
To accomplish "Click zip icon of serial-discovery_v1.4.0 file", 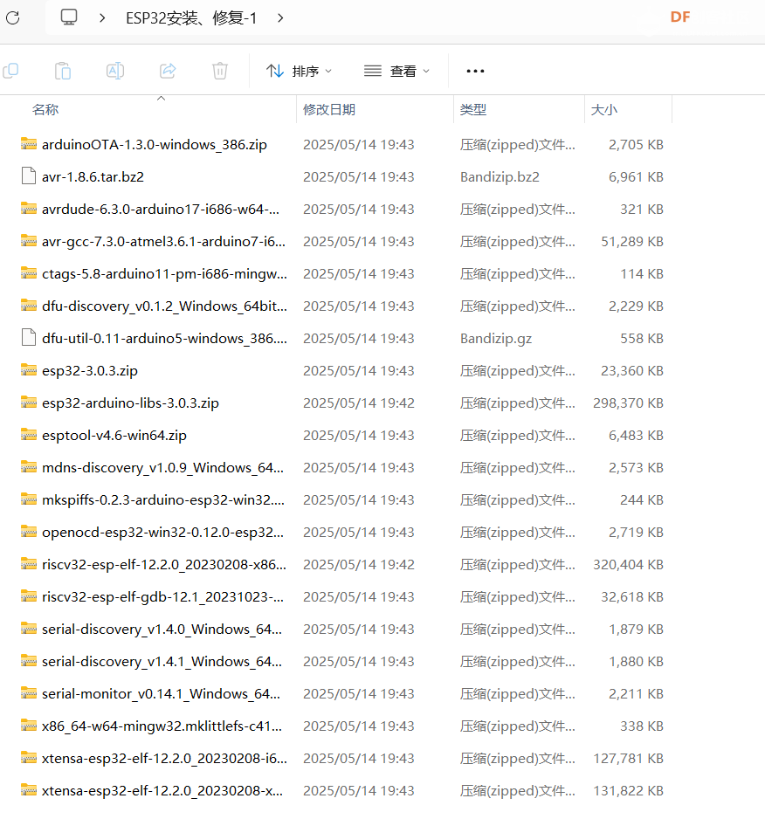I will (29, 629).
